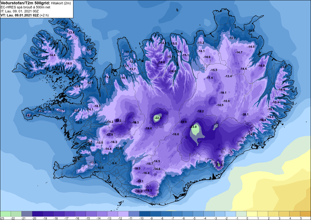Click the -12.7 temperature label

point(232,38)
